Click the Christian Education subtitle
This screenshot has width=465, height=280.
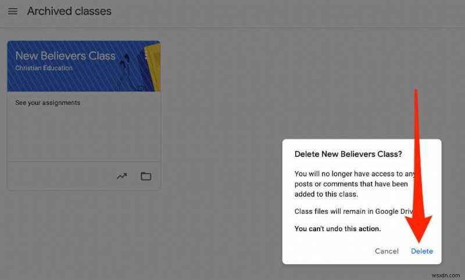[x=44, y=68]
